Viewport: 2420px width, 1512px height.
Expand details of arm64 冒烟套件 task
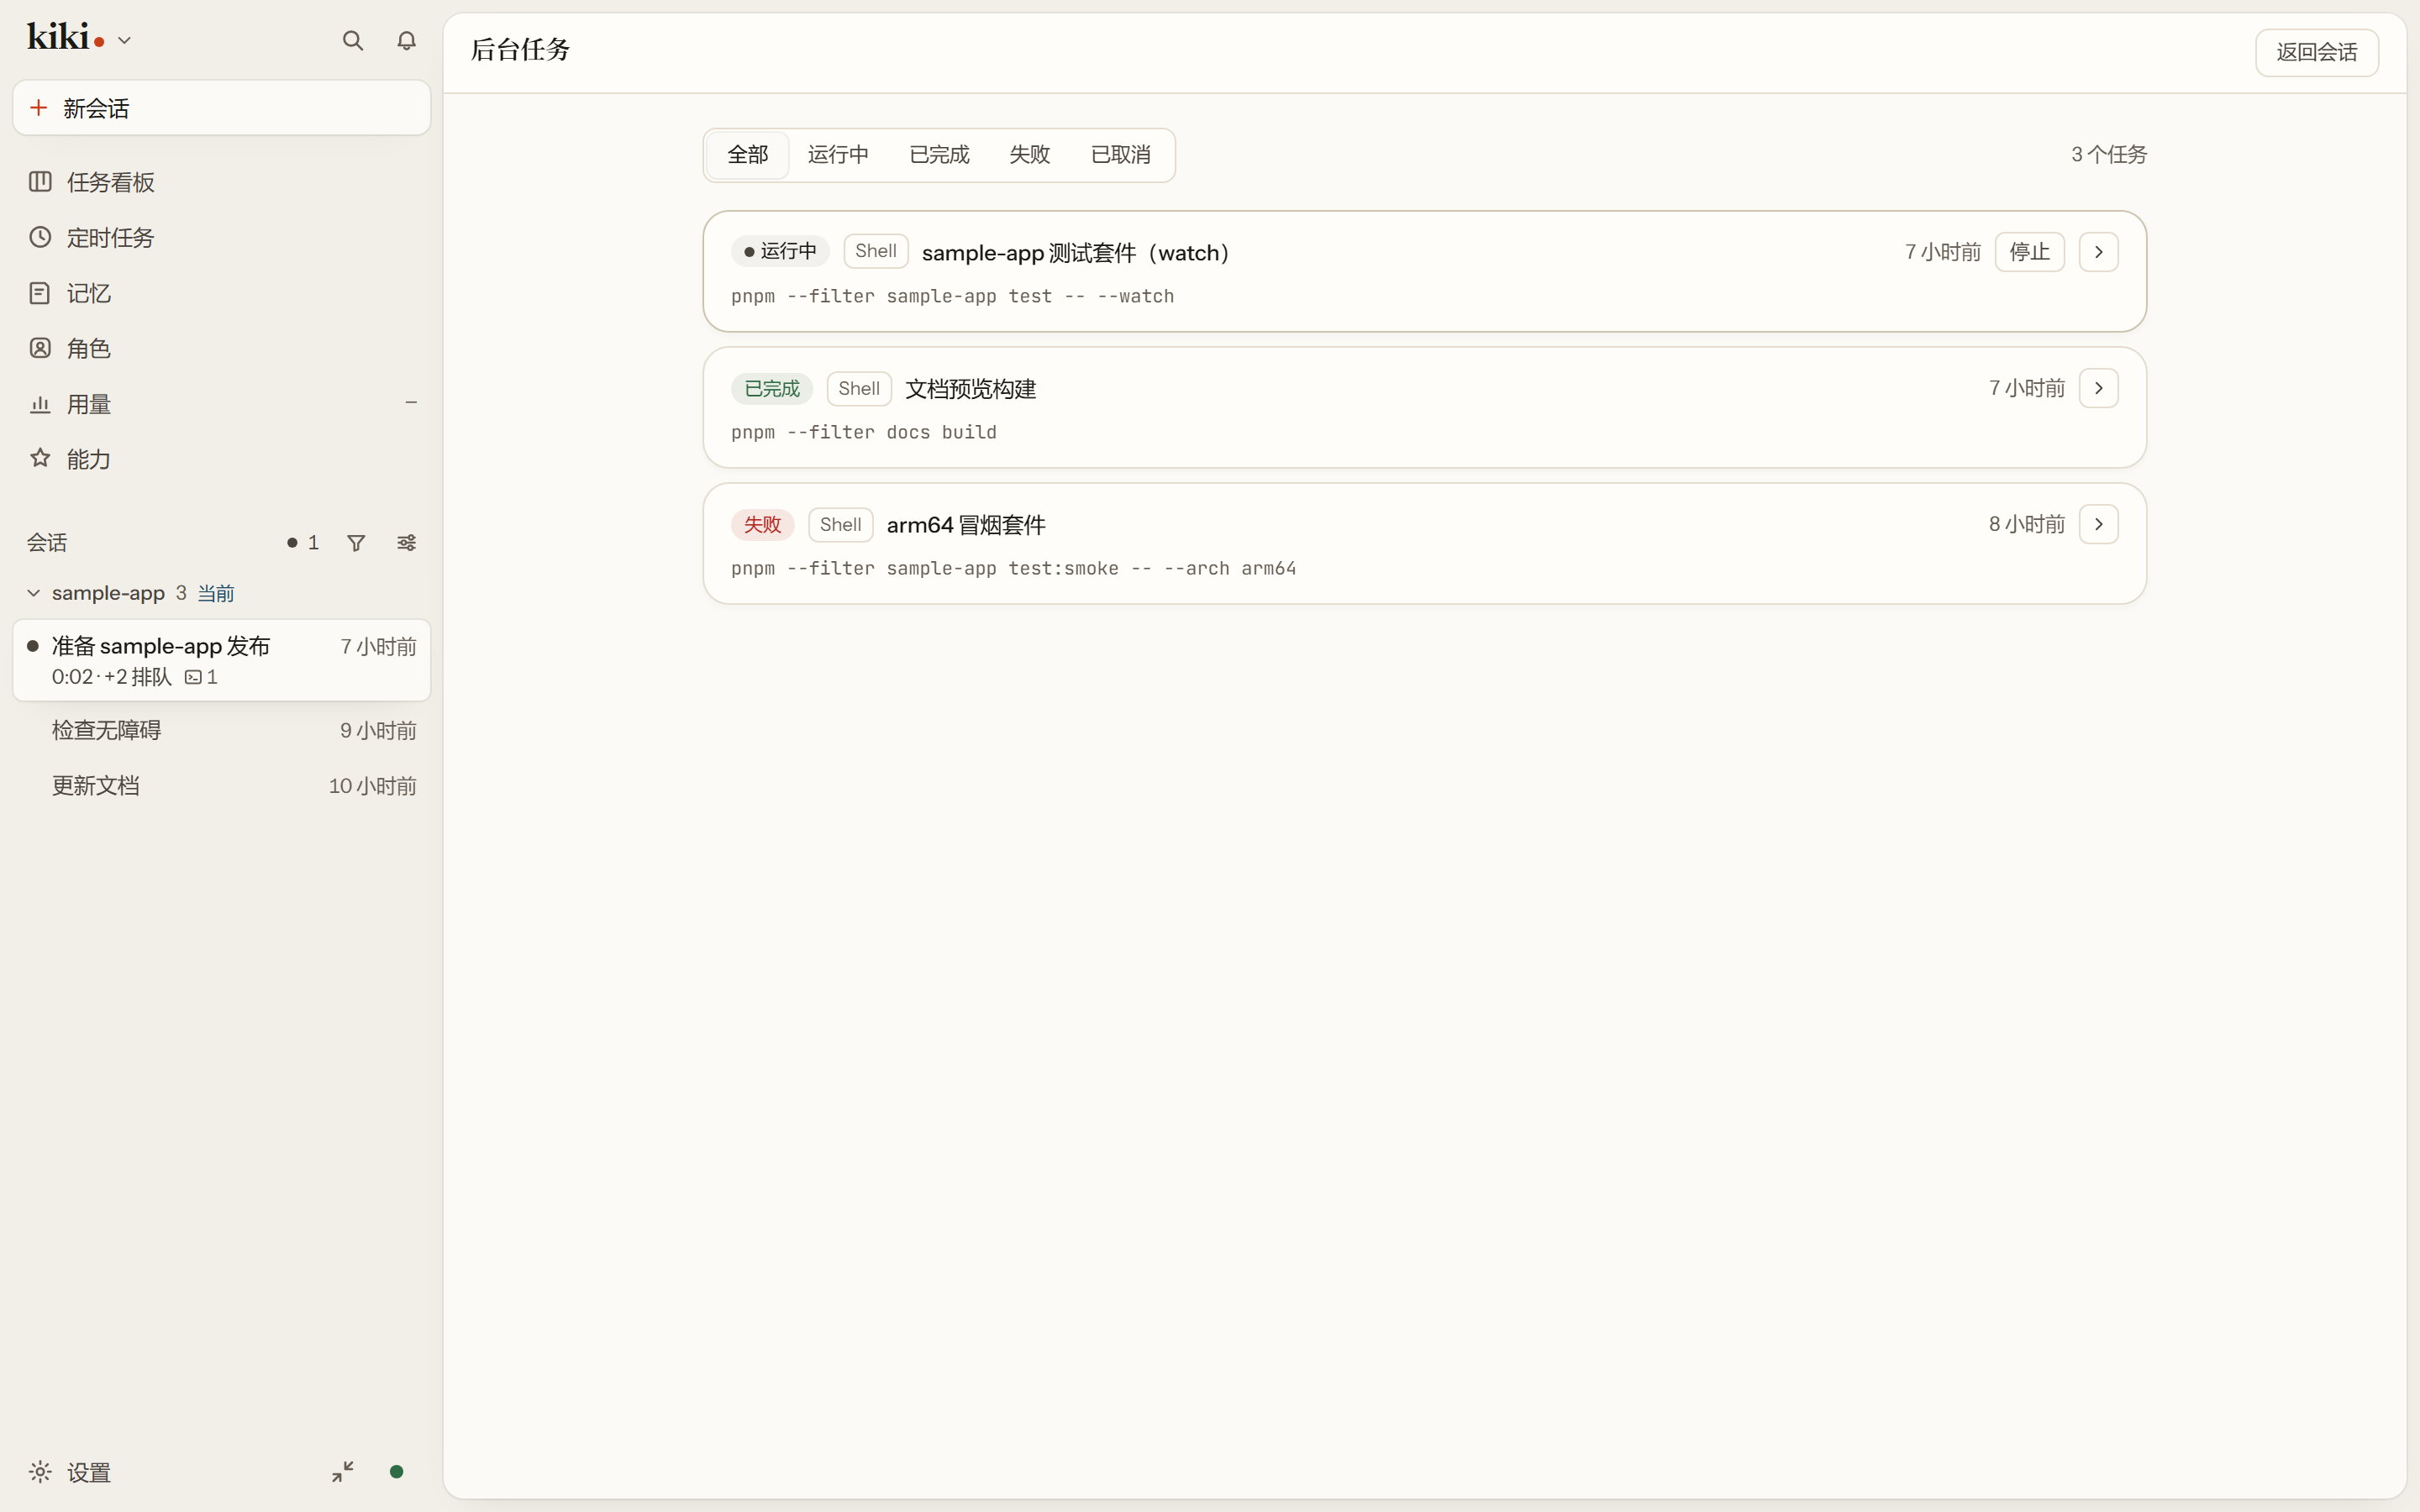click(x=2098, y=524)
